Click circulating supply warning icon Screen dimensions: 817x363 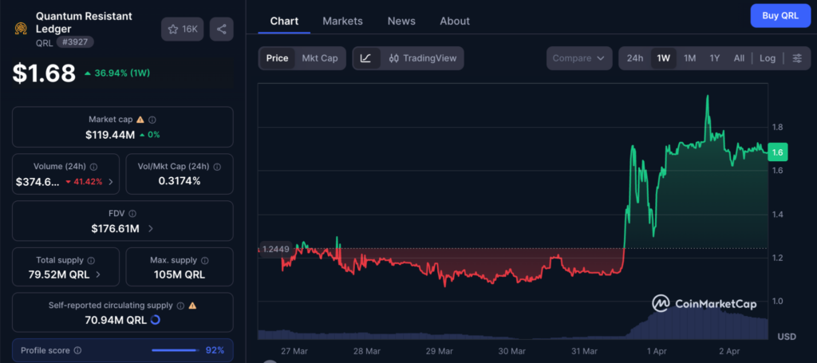pos(192,305)
